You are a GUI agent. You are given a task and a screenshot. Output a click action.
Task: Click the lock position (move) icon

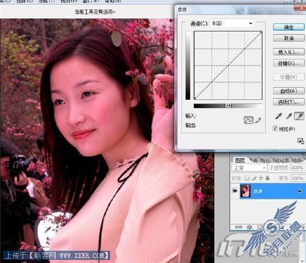[261, 178]
